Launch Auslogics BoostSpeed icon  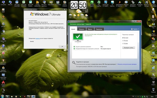point(153,3)
